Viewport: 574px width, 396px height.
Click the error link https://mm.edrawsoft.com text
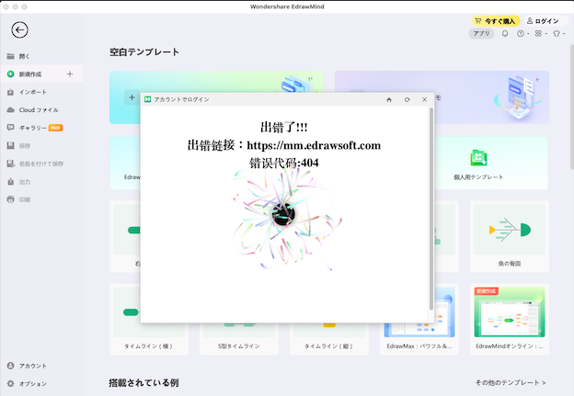click(314, 145)
